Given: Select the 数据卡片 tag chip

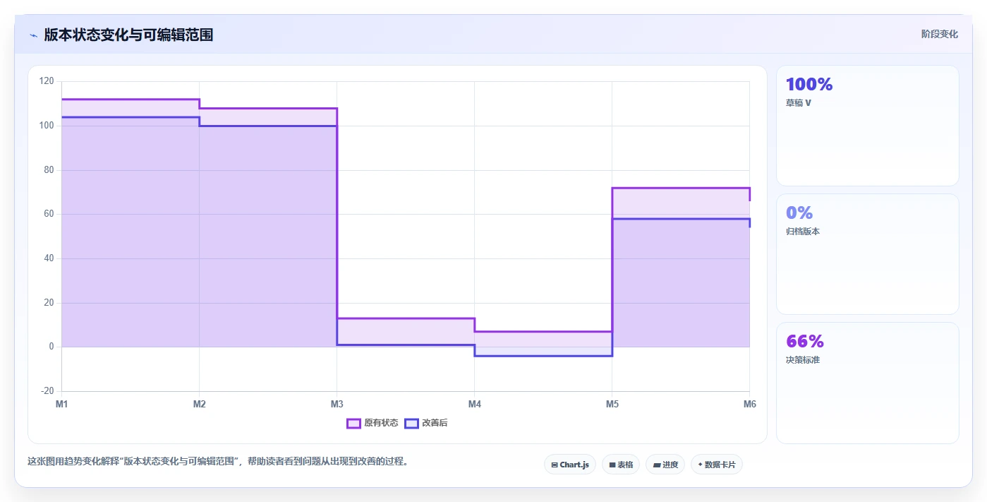Looking at the screenshot, I should [x=717, y=465].
